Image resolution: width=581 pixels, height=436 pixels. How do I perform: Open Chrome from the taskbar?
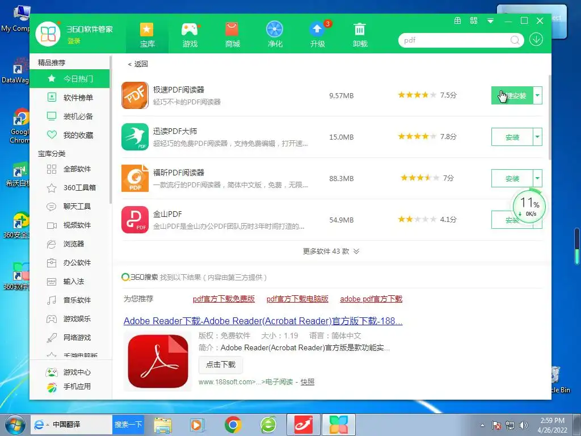(233, 425)
